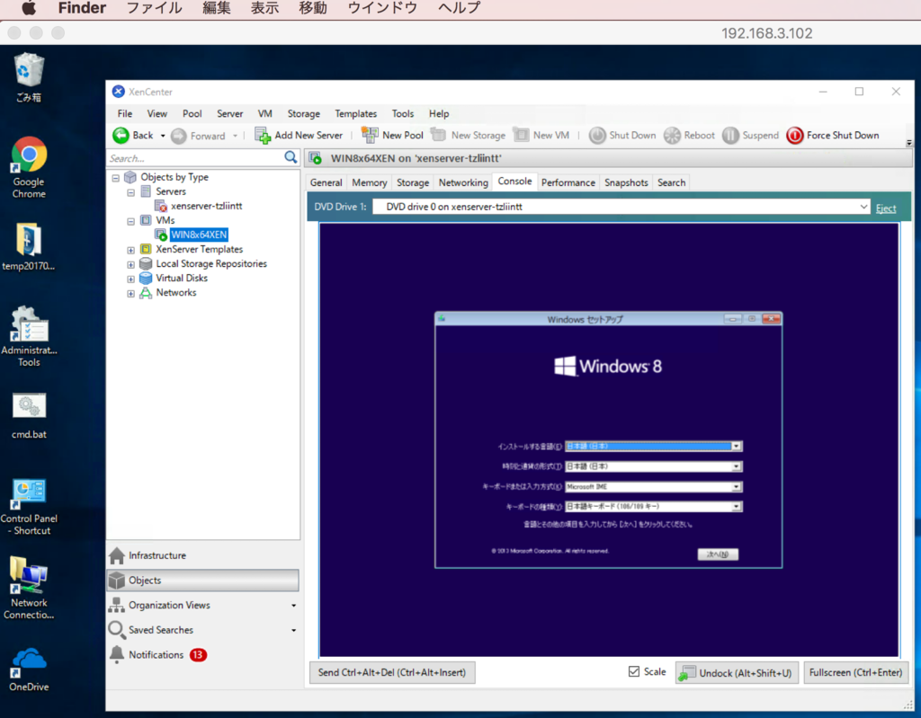The width and height of the screenshot is (921, 718).
Task: Click the Undock (Alt+Shift+U) button
Action: [x=738, y=673]
